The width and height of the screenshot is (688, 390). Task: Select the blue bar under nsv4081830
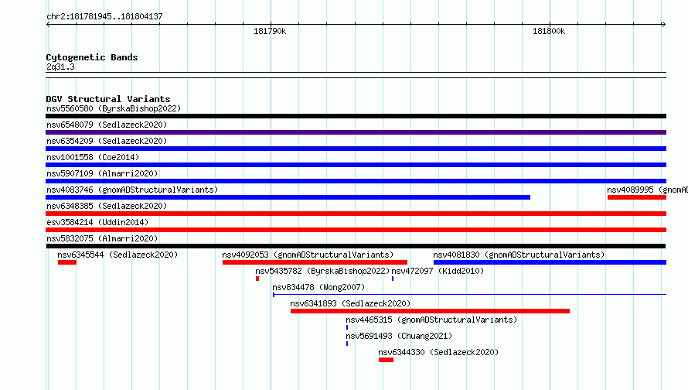click(550, 262)
